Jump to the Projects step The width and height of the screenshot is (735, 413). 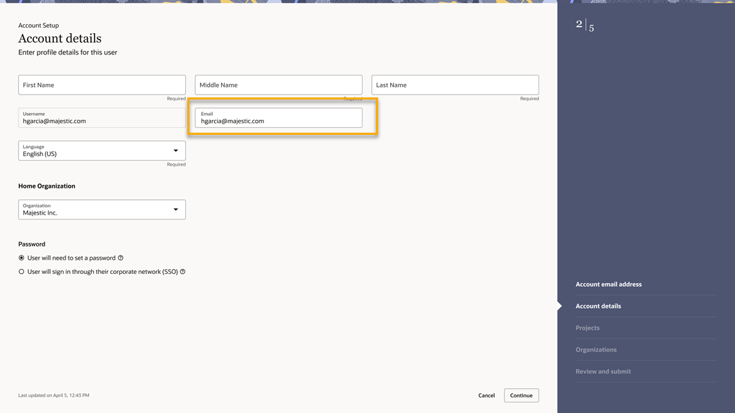coord(587,328)
